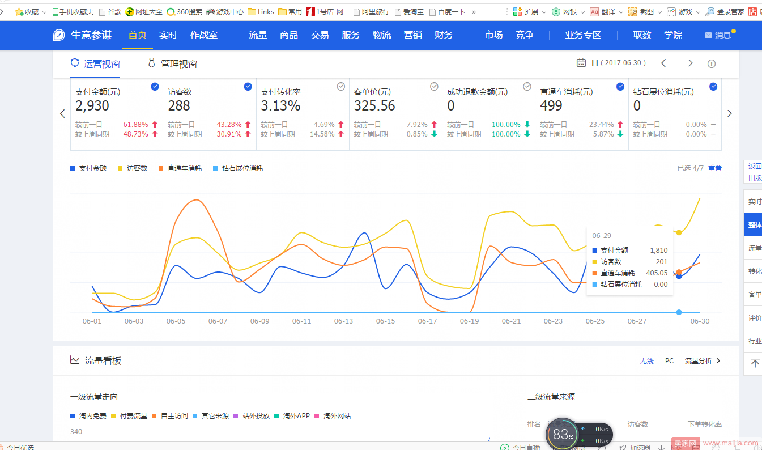762x450 pixels.
Task: Open the 首页 nav tab
Action: (137, 35)
